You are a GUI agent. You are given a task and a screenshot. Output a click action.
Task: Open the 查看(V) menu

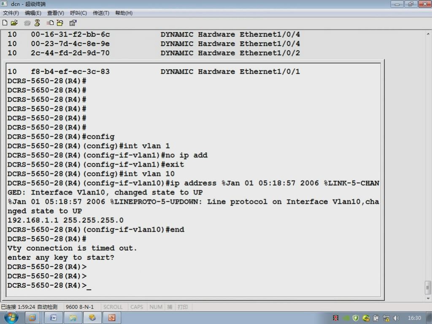point(55,13)
